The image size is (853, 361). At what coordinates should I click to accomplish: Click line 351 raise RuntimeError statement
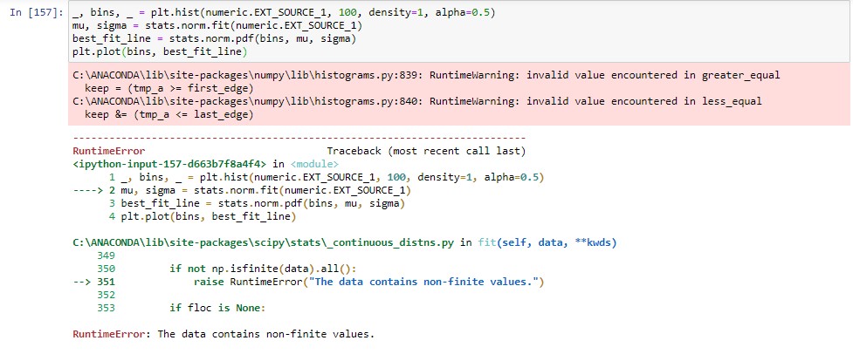[x=368, y=282]
